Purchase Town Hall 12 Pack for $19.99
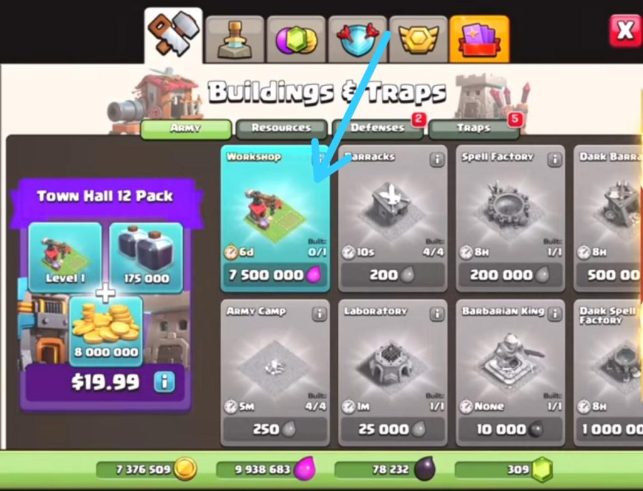Screen dimensions: 643x491 (105, 382)
